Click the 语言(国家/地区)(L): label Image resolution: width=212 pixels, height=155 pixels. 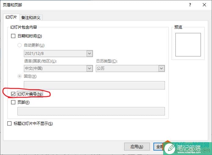point(40,61)
